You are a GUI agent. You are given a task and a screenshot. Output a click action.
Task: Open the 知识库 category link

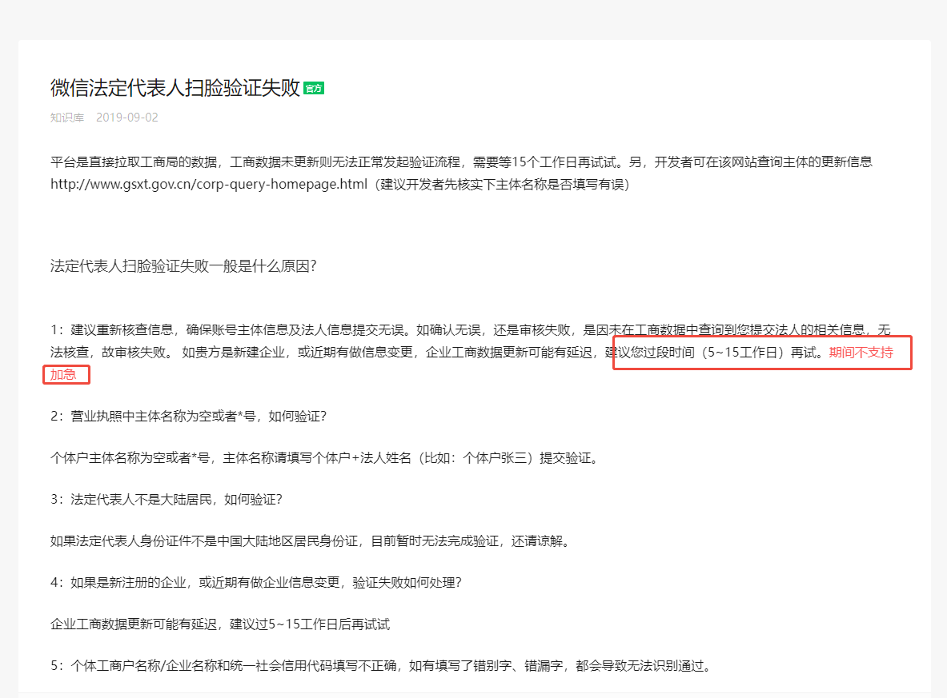tap(67, 118)
